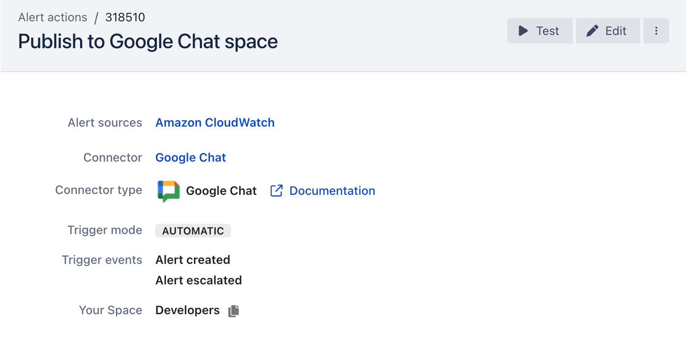Image resolution: width=687 pixels, height=353 pixels.
Task: Click the Trigger mode label
Action: click(105, 230)
